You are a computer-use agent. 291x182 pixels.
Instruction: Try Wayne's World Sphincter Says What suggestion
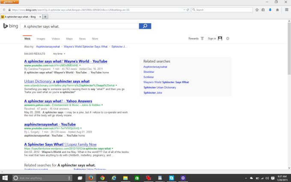[x=86, y=47]
